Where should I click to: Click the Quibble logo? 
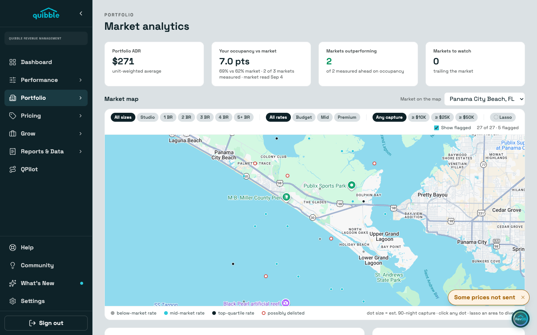click(x=46, y=13)
